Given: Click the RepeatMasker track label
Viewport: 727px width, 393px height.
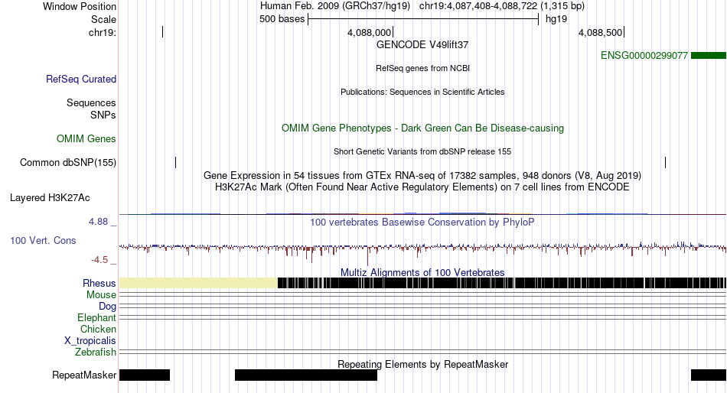Looking at the screenshot, I should [x=84, y=375].
